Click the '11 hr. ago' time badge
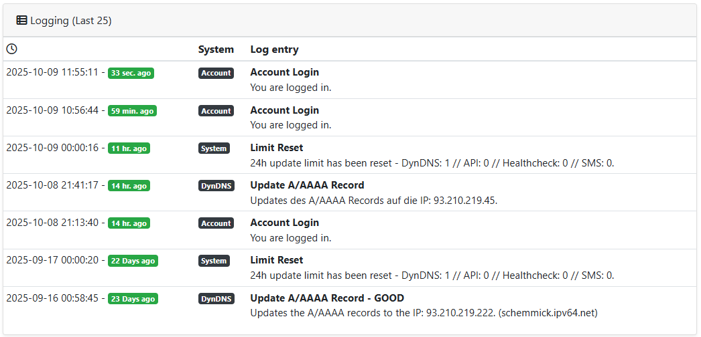701x337 pixels. pos(129,148)
